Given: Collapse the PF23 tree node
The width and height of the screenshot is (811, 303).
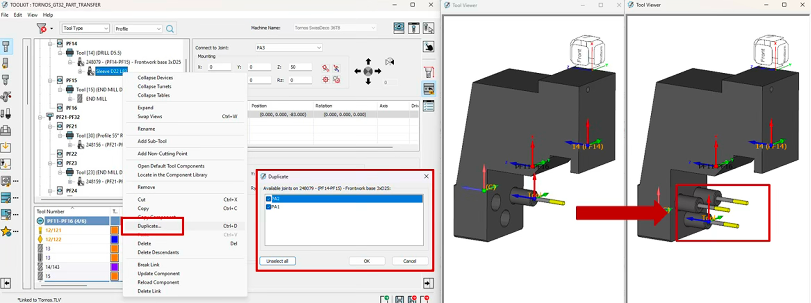Looking at the screenshot, I should [x=50, y=163].
